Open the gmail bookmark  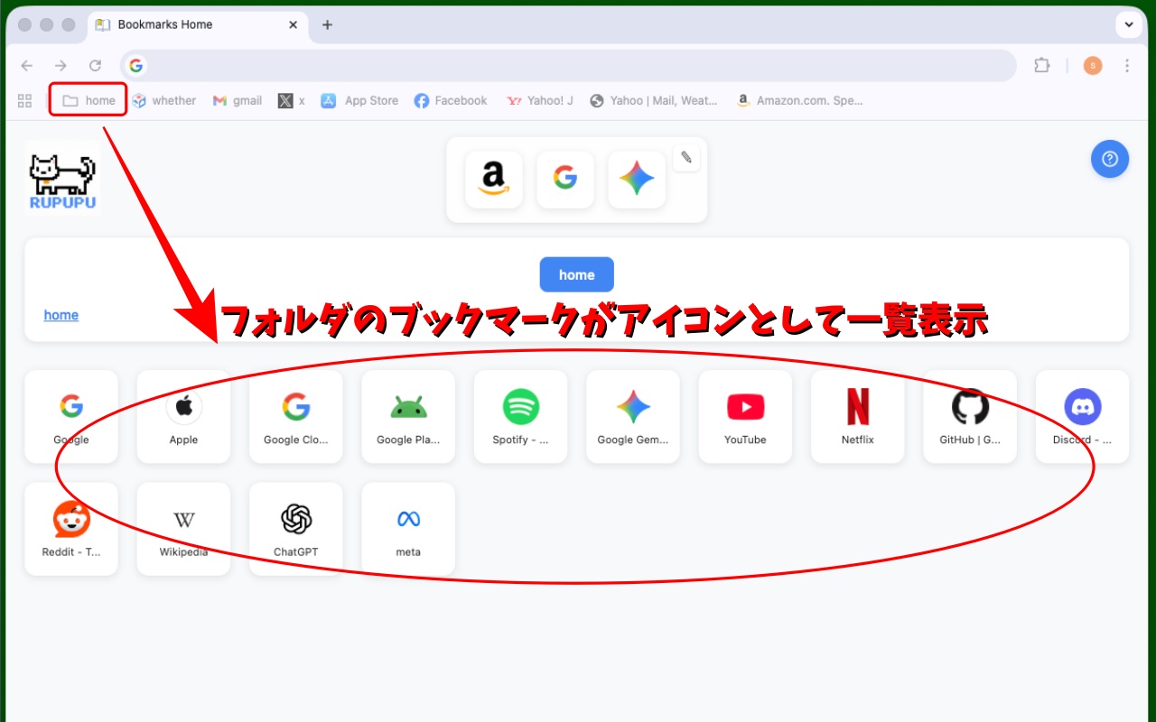coord(238,100)
